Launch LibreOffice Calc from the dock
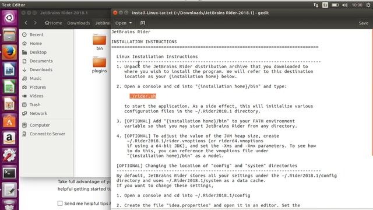Screen dimensions: 373x210 coord(9,87)
